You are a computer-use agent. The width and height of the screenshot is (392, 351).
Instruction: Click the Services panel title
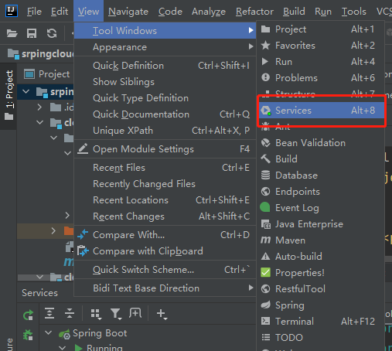pyautogui.click(x=39, y=293)
